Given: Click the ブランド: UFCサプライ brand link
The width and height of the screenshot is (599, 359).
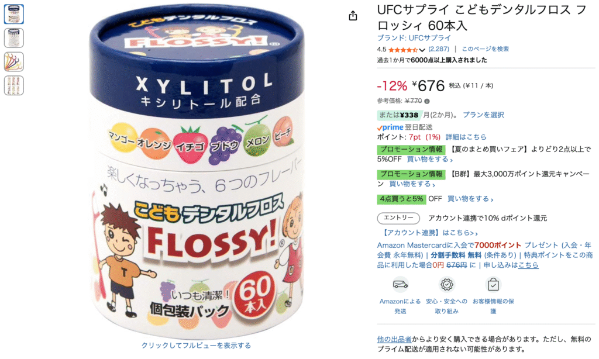Looking at the screenshot, I should (414, 38).
